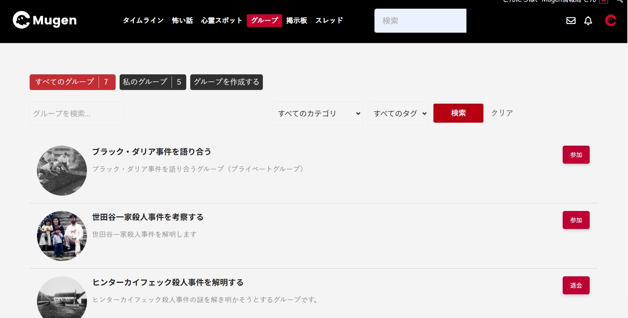
Task: Click the Mugen logo in the header
Action: (x=45, y=20)
